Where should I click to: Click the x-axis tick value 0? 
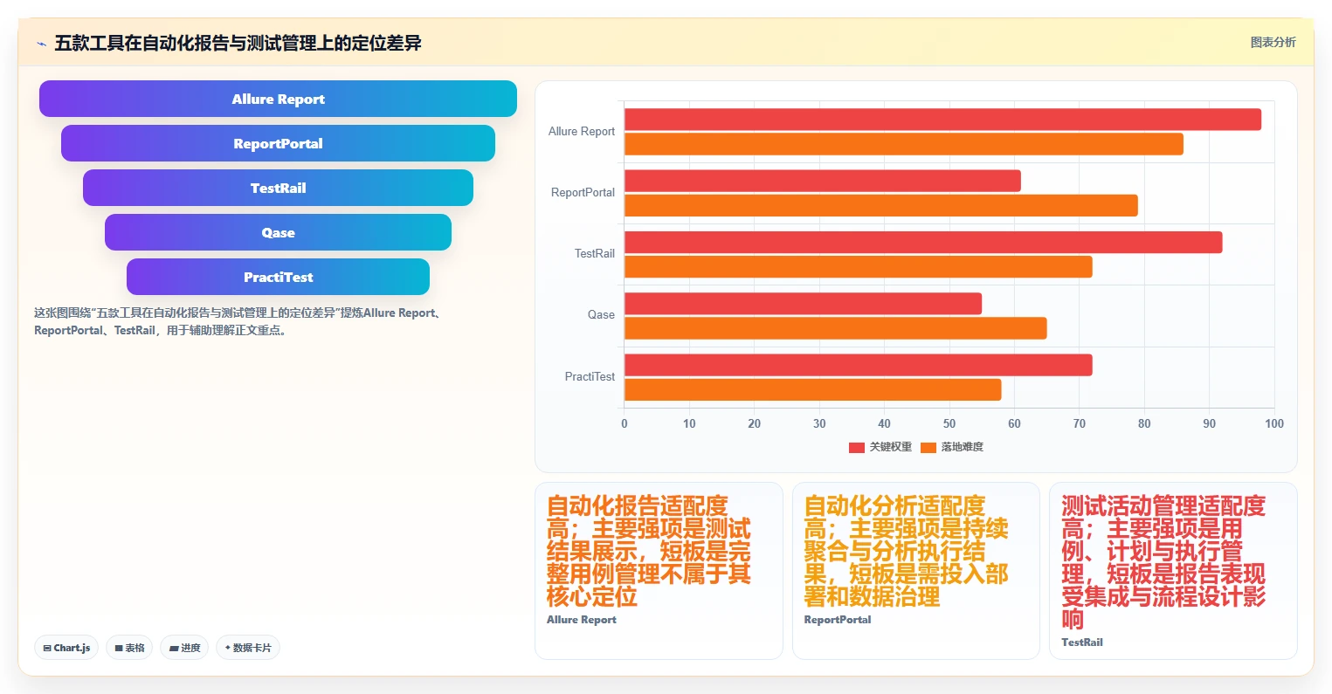tap(625, 423)
